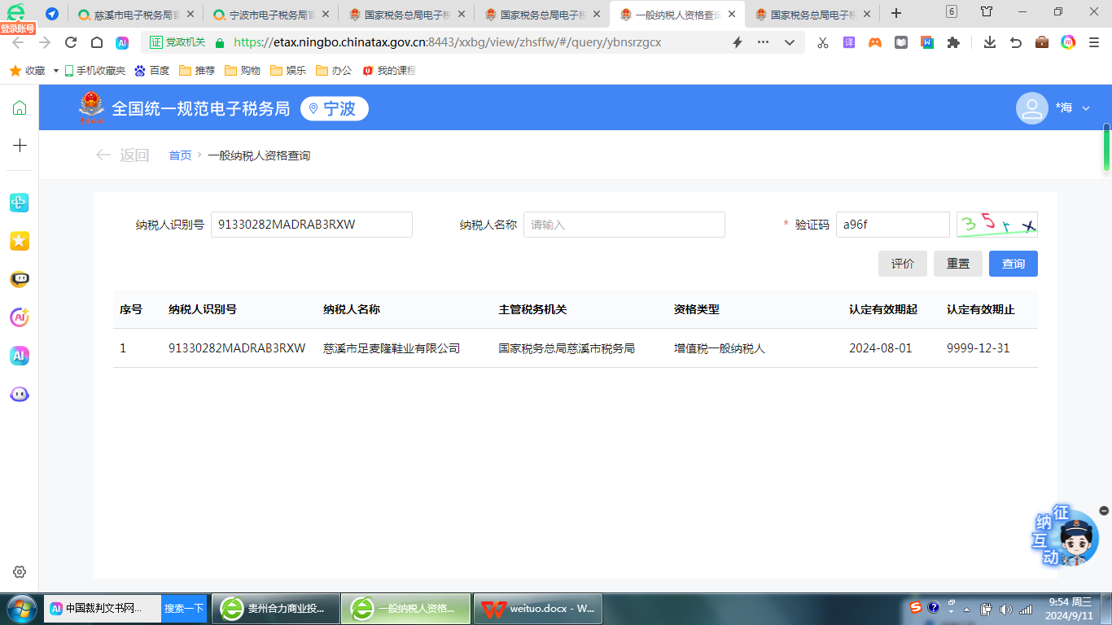Expand the user account dropdown *海
Screen dimensions: 1112x625
coord(1085,108)
